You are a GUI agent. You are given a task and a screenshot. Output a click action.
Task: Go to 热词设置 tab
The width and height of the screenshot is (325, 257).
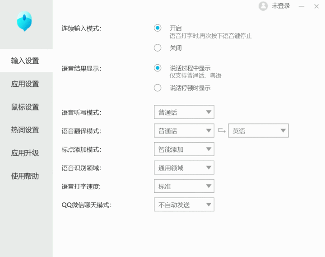(25, 130)
